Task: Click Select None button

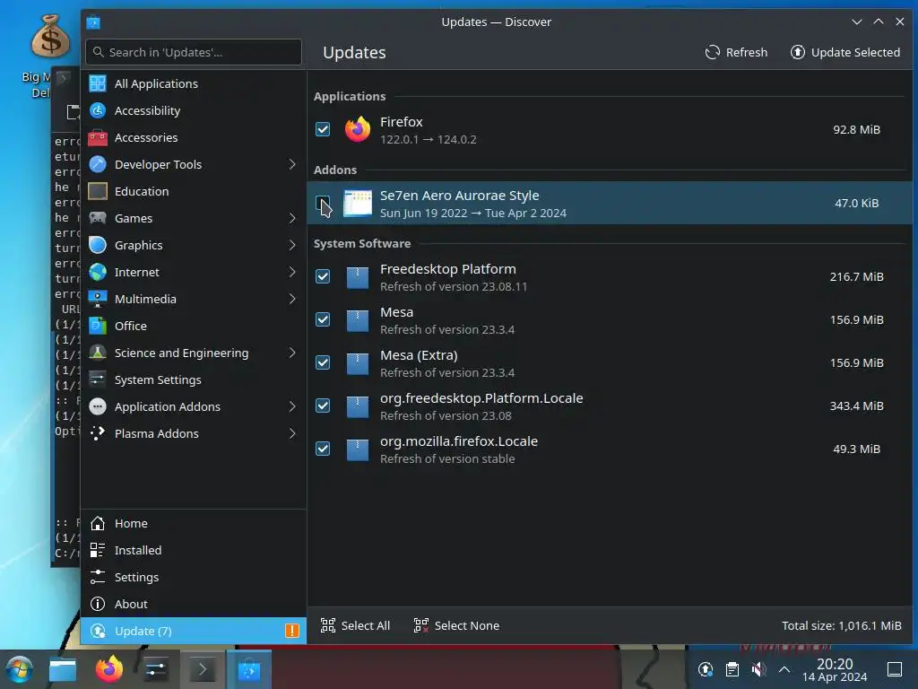Action: pyautogui.click(x=456, y=625)
